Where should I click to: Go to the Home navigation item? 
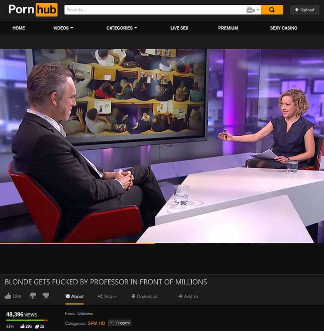[x=19, y=28]
